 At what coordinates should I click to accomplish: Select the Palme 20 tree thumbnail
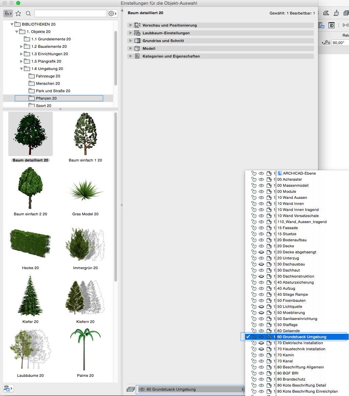click(x=85, y=350)
